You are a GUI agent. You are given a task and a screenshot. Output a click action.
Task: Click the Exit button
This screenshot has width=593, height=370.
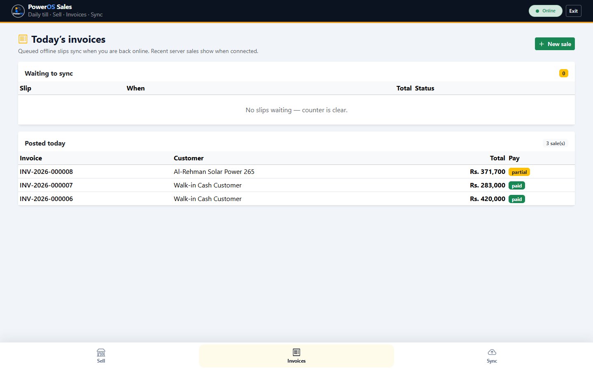(x=573, y=11)
